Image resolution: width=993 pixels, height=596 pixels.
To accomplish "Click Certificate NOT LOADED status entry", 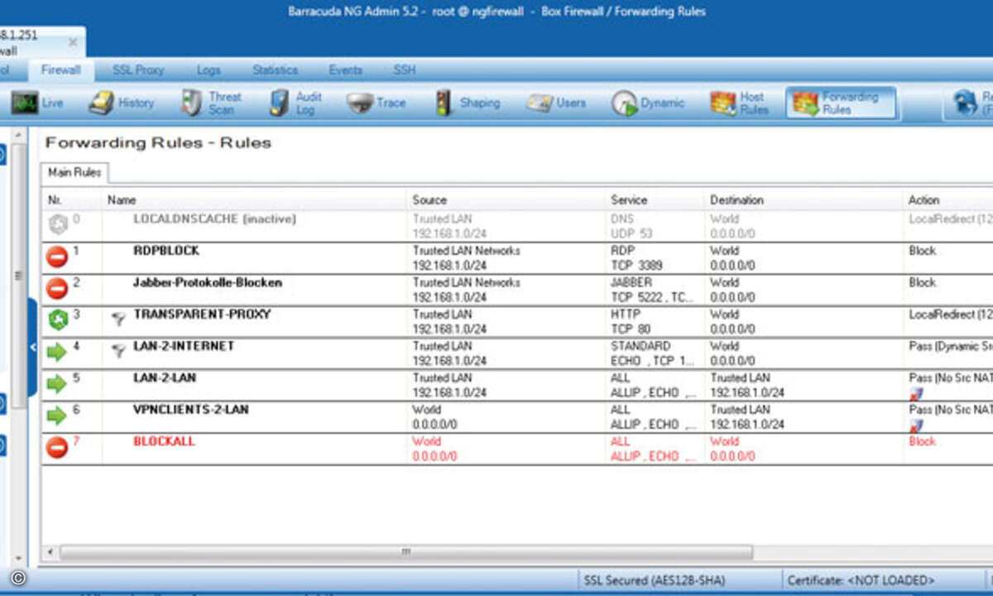I will tap(861, 580).
